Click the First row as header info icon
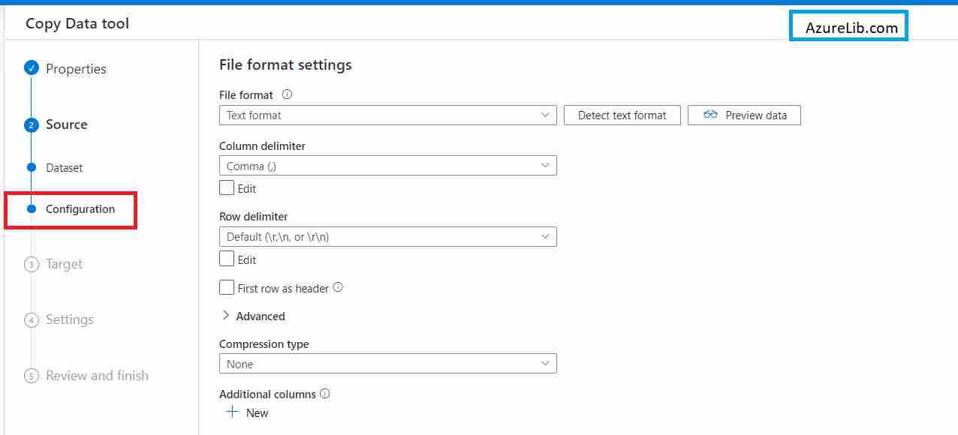Image resolution: width=958 pixels, height=435 pixels. tap(338, 287)
